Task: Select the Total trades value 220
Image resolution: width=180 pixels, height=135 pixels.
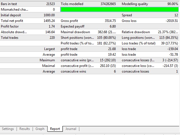Action: click(52, 38)
